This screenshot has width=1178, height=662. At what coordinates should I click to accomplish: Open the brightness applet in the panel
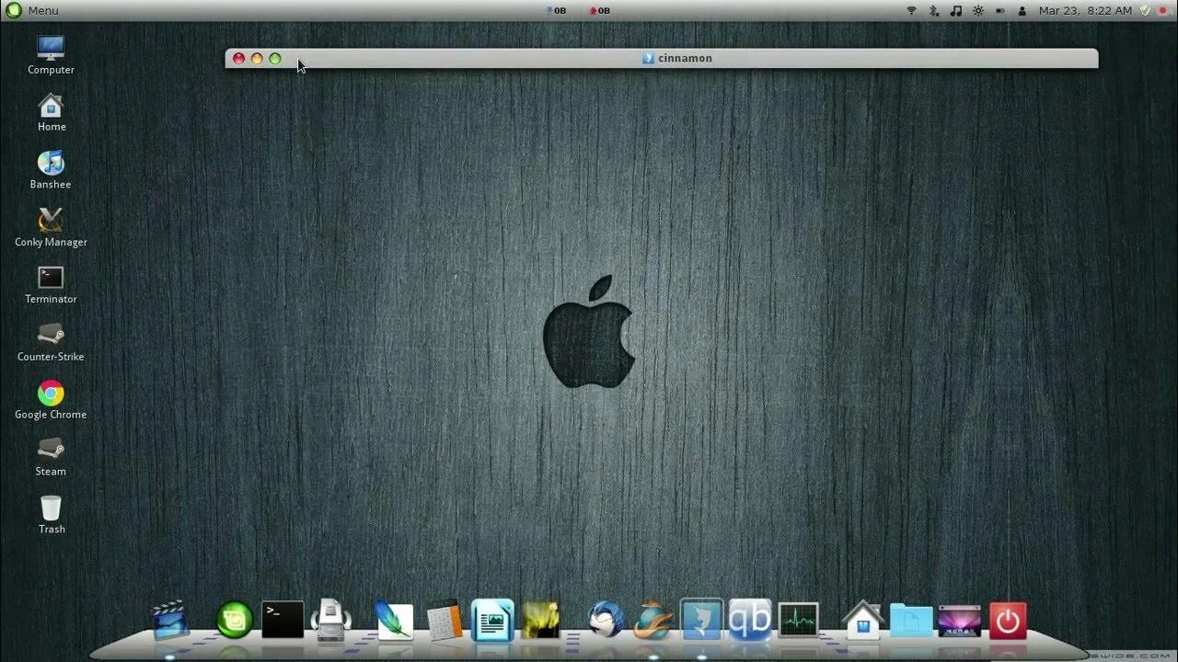(x=978, y=11)
